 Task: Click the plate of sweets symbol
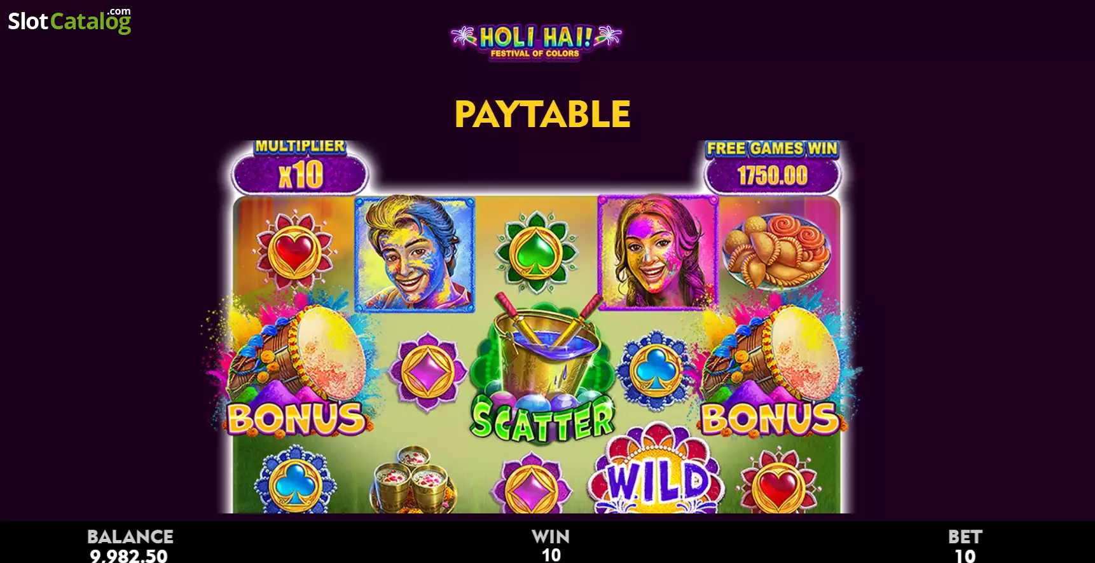(777, 250)
